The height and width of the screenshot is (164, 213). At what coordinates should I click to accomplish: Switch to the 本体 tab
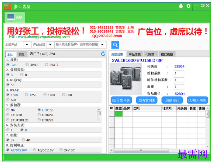tap(10, 55)
